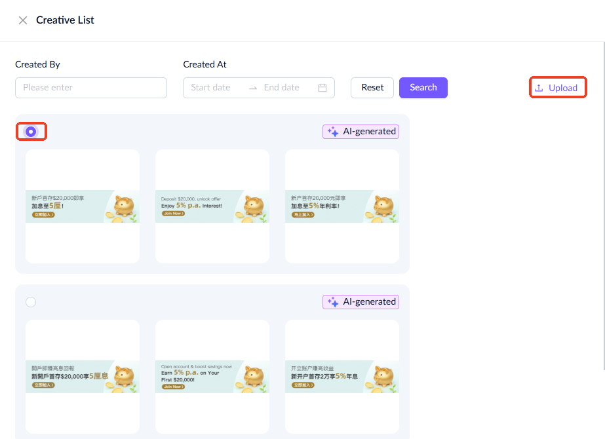Click the sparkle icon on first AI-generated badge
605x439 pixels.
click(333, 132)
